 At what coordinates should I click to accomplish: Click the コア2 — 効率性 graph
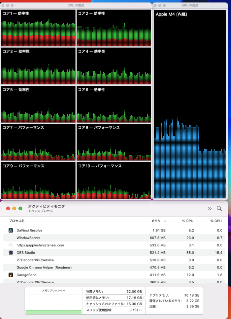(x=114, y=28)
